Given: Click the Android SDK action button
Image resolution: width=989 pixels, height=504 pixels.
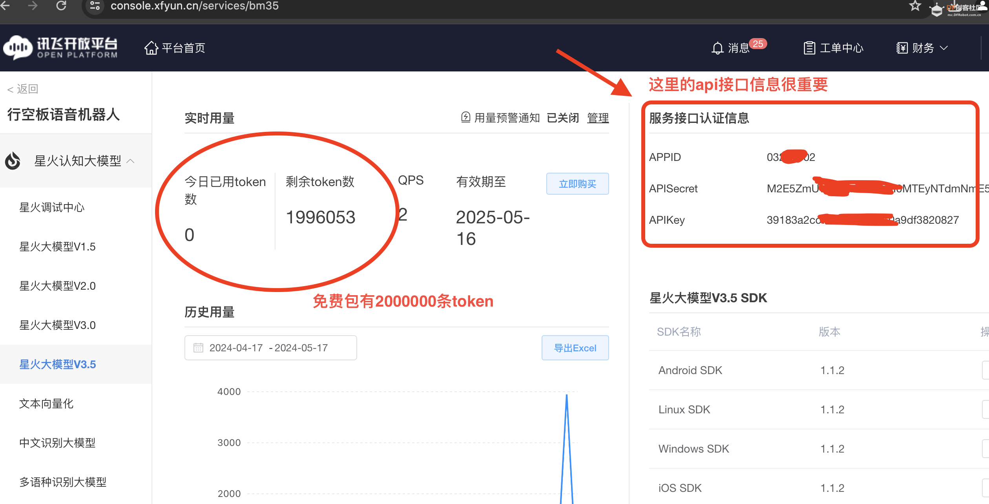Looking at the screenshot, I should [985, 370].
